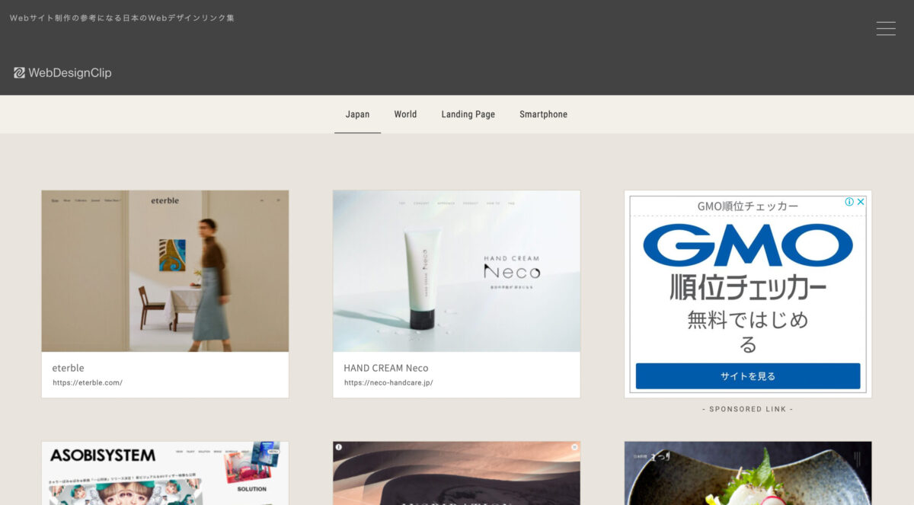Image resolution: width=914 pixels, height=505 pixels.
Task: Close the GMO ad with the X icon
Action: [861, 202]
